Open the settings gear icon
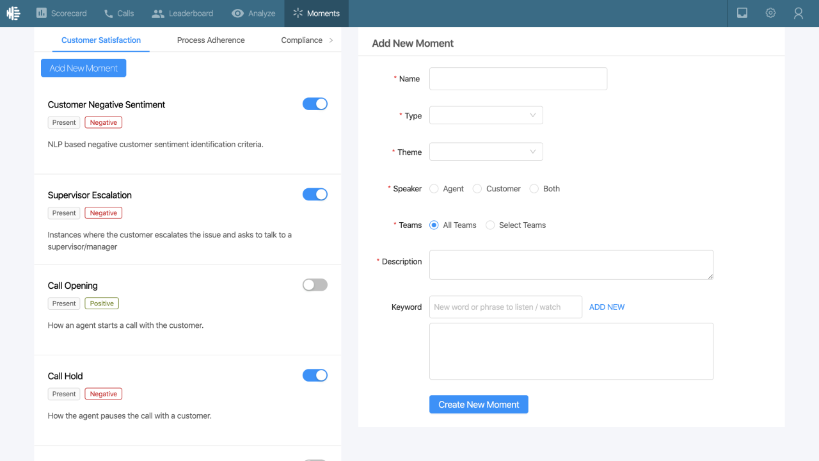 [770, 13]
